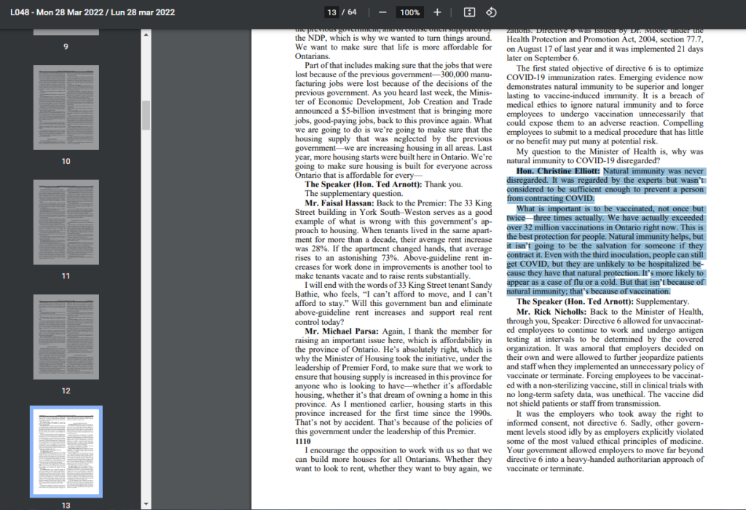
Task: Click the page label '10' under its thumbnail
Action: (x=66, y=161)
